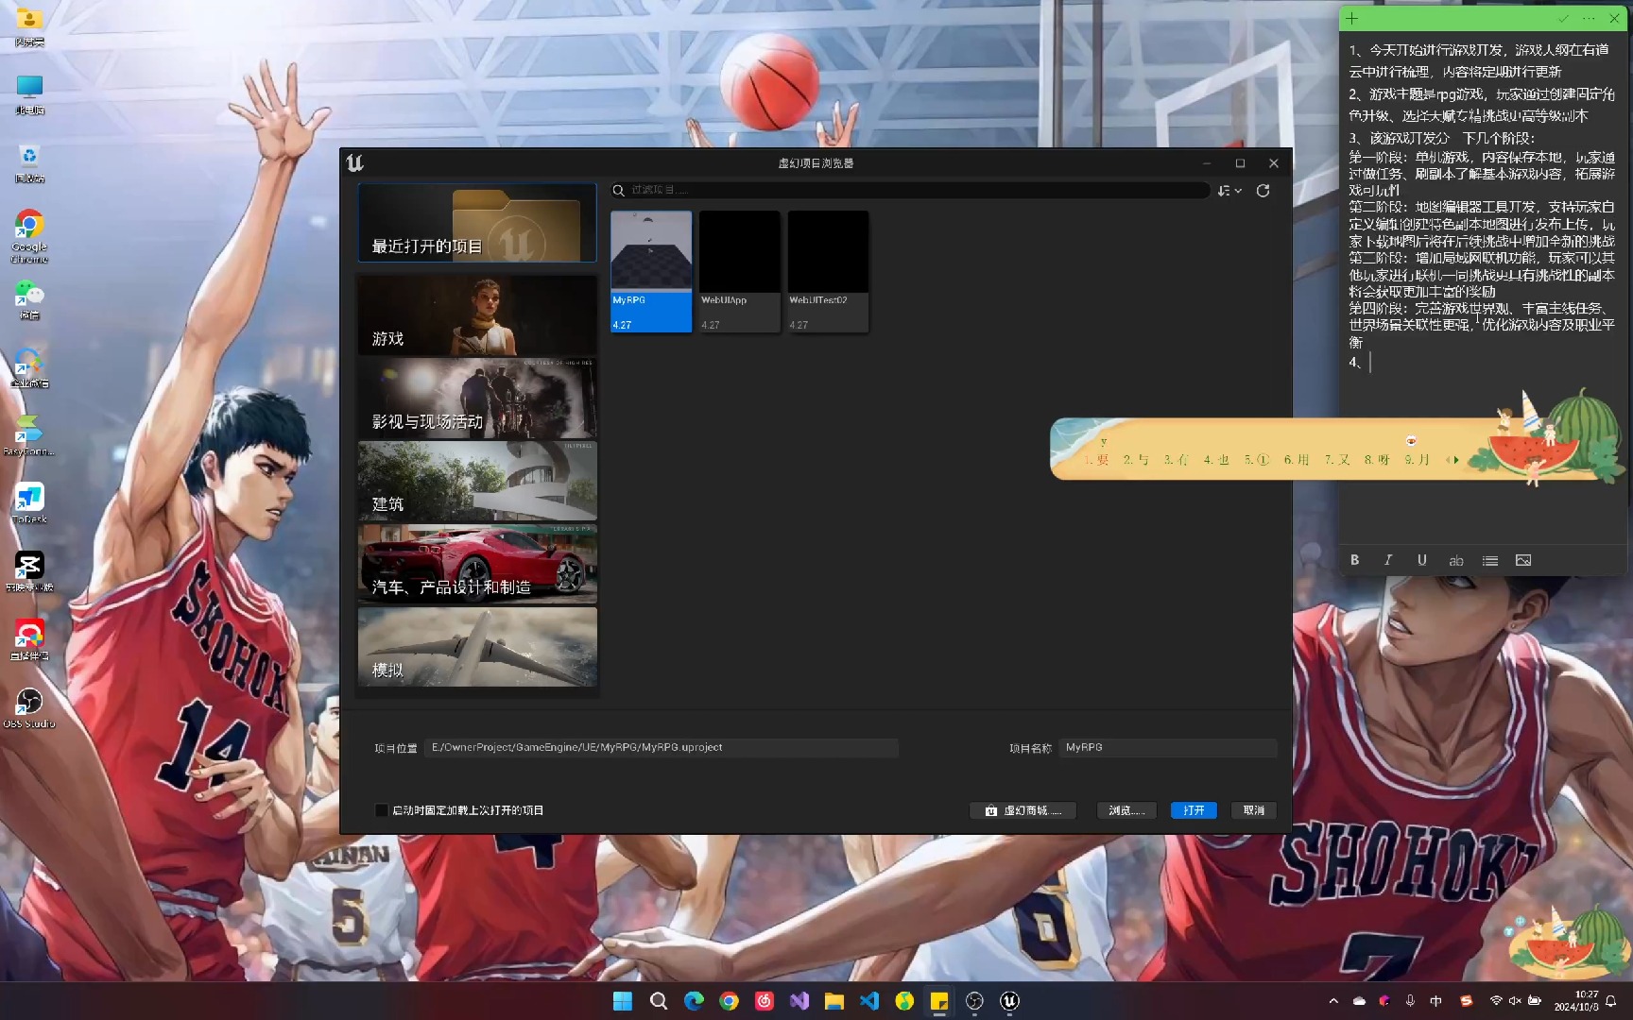The width and height of the screenshot is (1633, 1020).
Task: Choose the 影视与现场活动 category
Action: pos(477,399)
